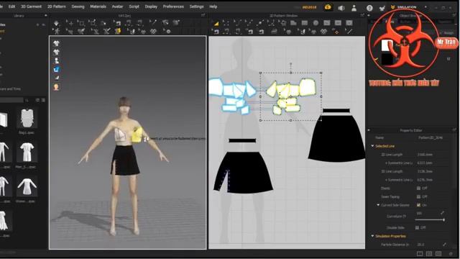Image resolution: width=460 pixels, height=259 pixels.
Task: Collapse the Curved Side Geometry subsection
Action: pyautogui.click(x=378, y=205)
